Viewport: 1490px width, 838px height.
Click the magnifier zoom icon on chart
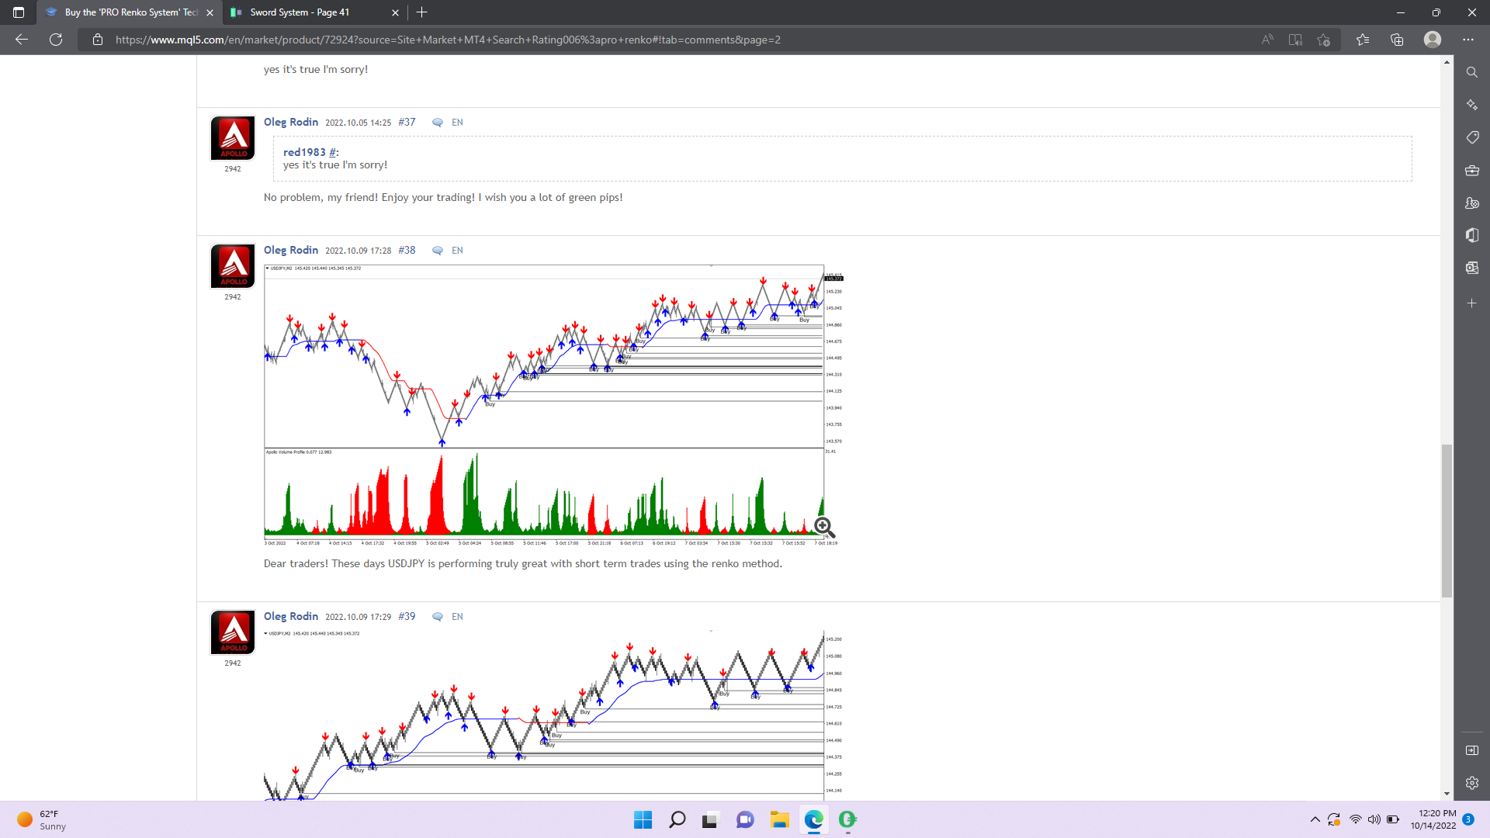824,528
